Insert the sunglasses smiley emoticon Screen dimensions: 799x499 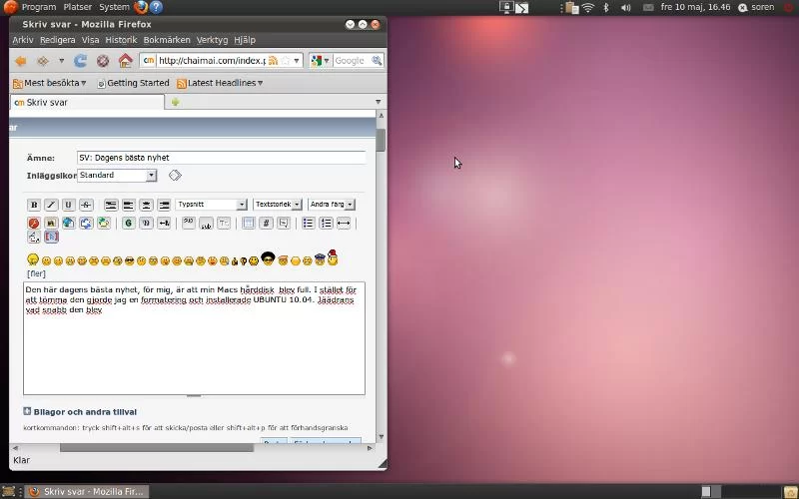(130, 260)
